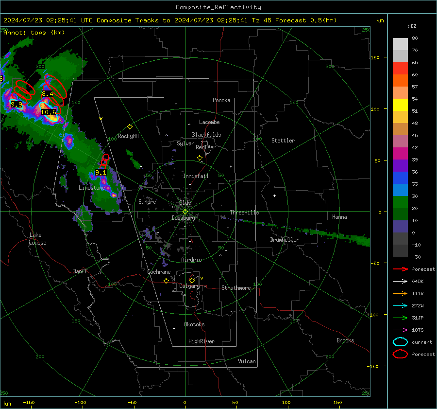Click the Strathmore city label
The image size is (437, 409).
point(236,288)
